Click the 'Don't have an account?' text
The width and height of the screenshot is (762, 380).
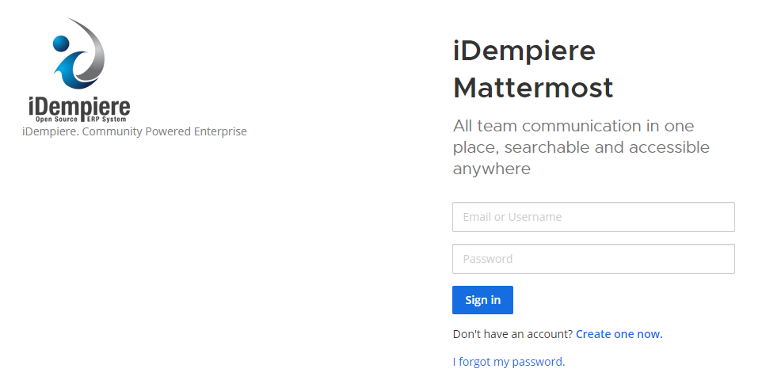tap(512, 334)
